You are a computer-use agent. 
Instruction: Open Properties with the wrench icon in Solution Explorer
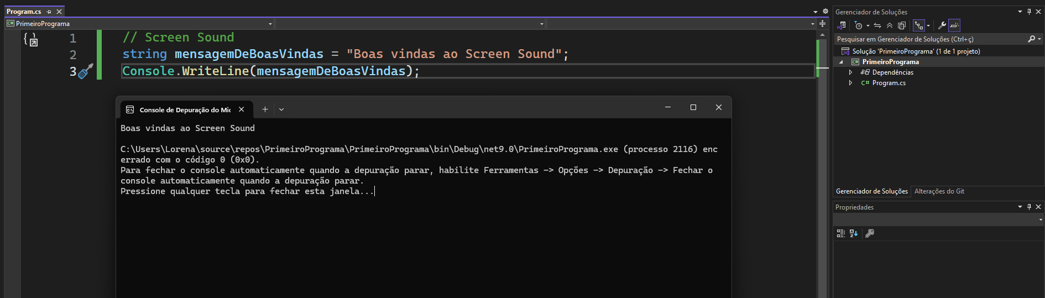click(942, 25)
